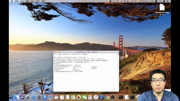Viewport: 180px width, 101px height.
Task: Open the yellow Notes app in dock
Action: click(62, 97)
